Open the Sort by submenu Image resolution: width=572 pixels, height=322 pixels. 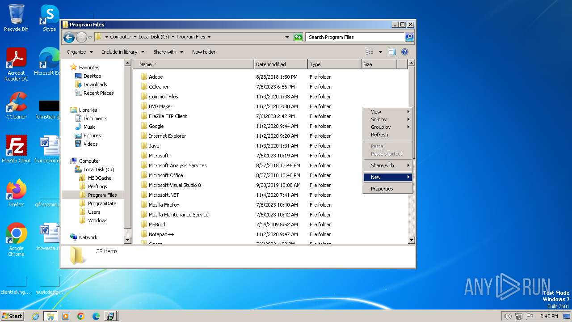click(x=387, y=119)
